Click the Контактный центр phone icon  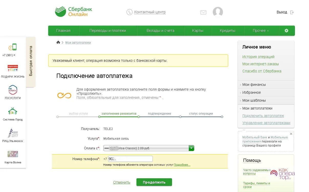click(129, 12)
